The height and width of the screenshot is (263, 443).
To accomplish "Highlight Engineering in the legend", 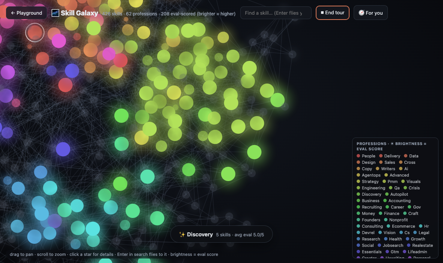I will (x=371, y=188).
